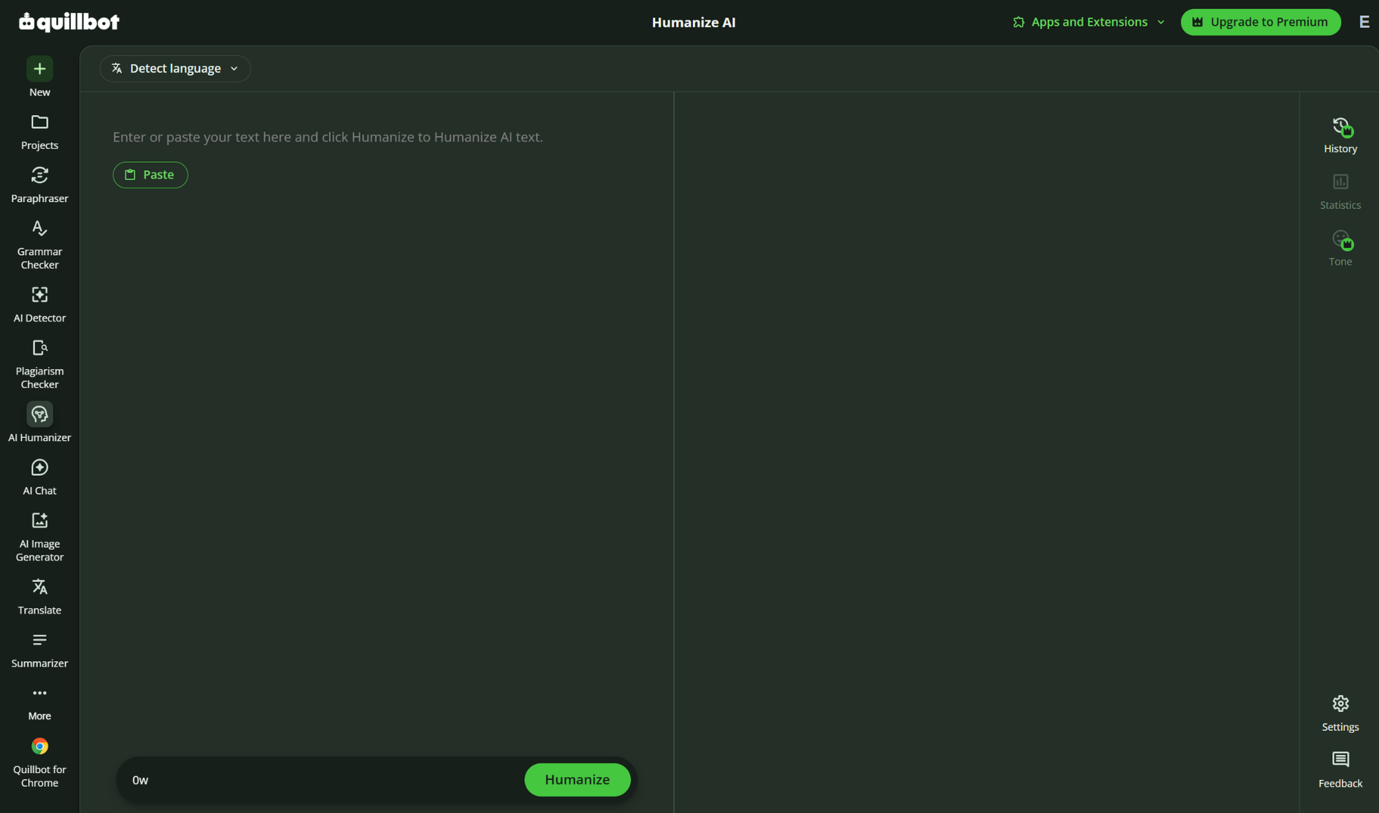Screen dimensions: 1379x813
Task: Open the user profile avatar E
Action: coord(1364,22)
